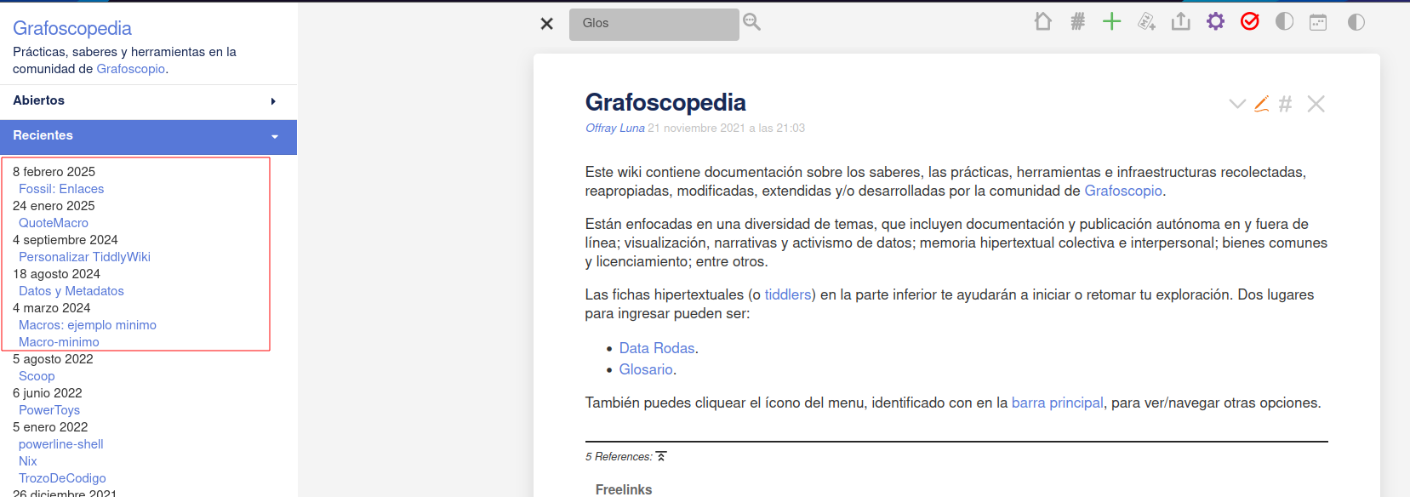This screenshot has width=1410, height=497.
Task: Click the hash permalink icon in top toolbar
Action: tap(1077, 21)
